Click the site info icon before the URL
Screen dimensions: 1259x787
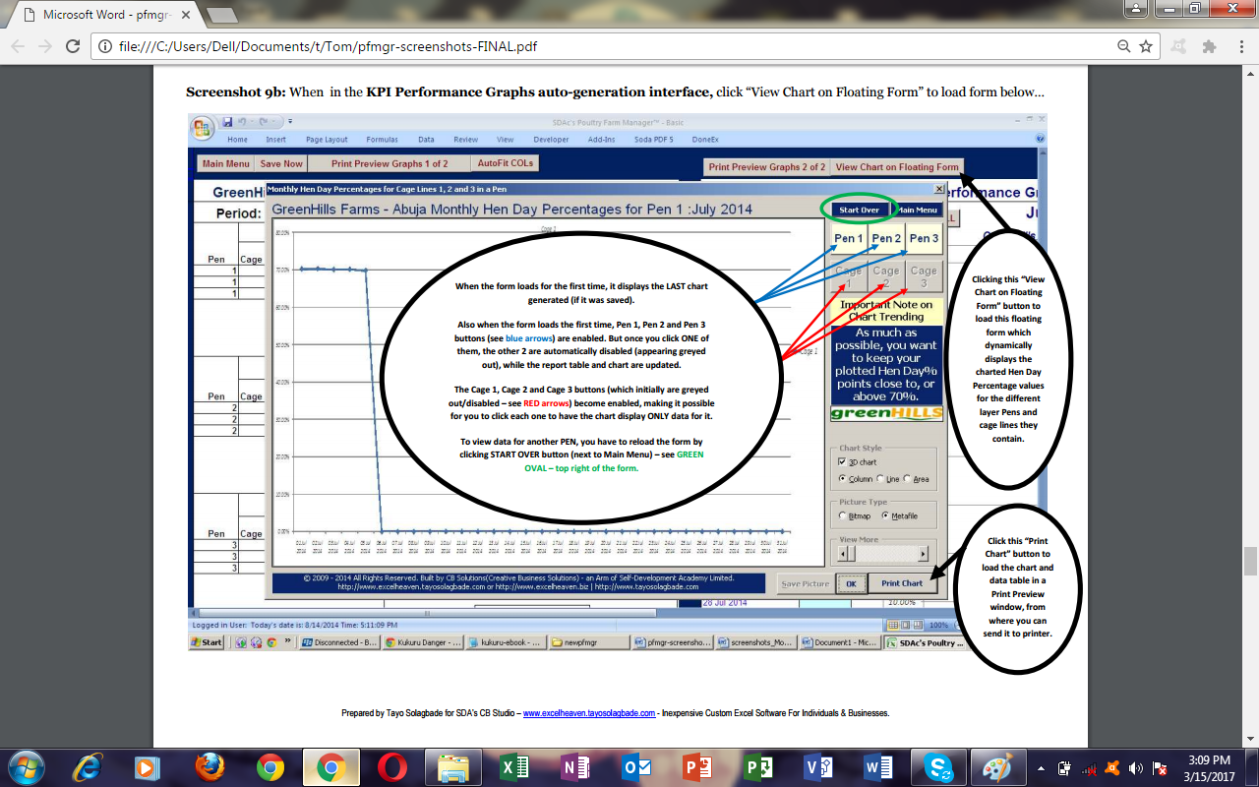pyautogui.click(x=106, y=46)
